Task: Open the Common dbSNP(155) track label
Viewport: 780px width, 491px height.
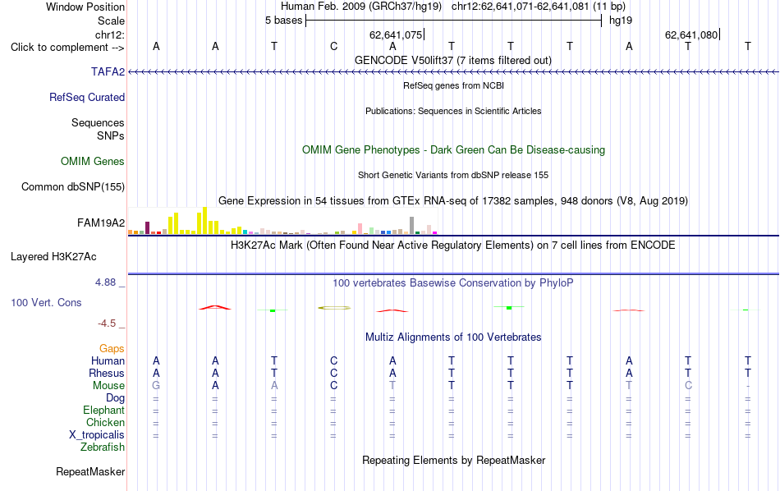Action: (x=73, y=187)
